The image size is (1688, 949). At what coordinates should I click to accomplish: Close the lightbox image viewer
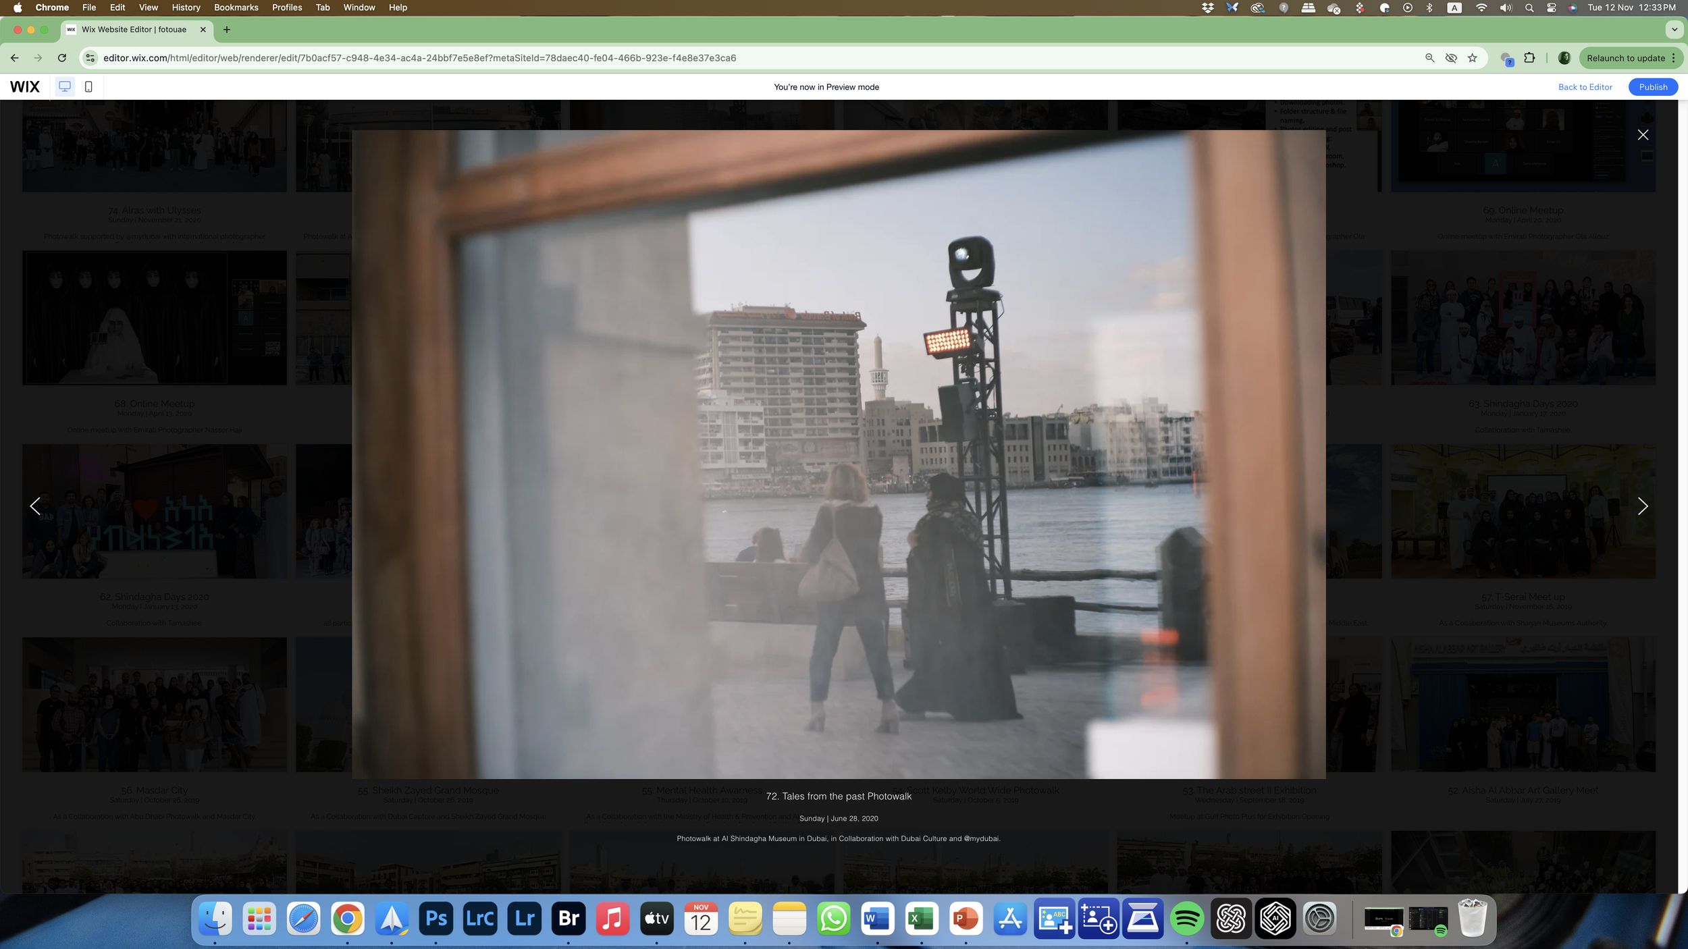[x=1643, y=135]
